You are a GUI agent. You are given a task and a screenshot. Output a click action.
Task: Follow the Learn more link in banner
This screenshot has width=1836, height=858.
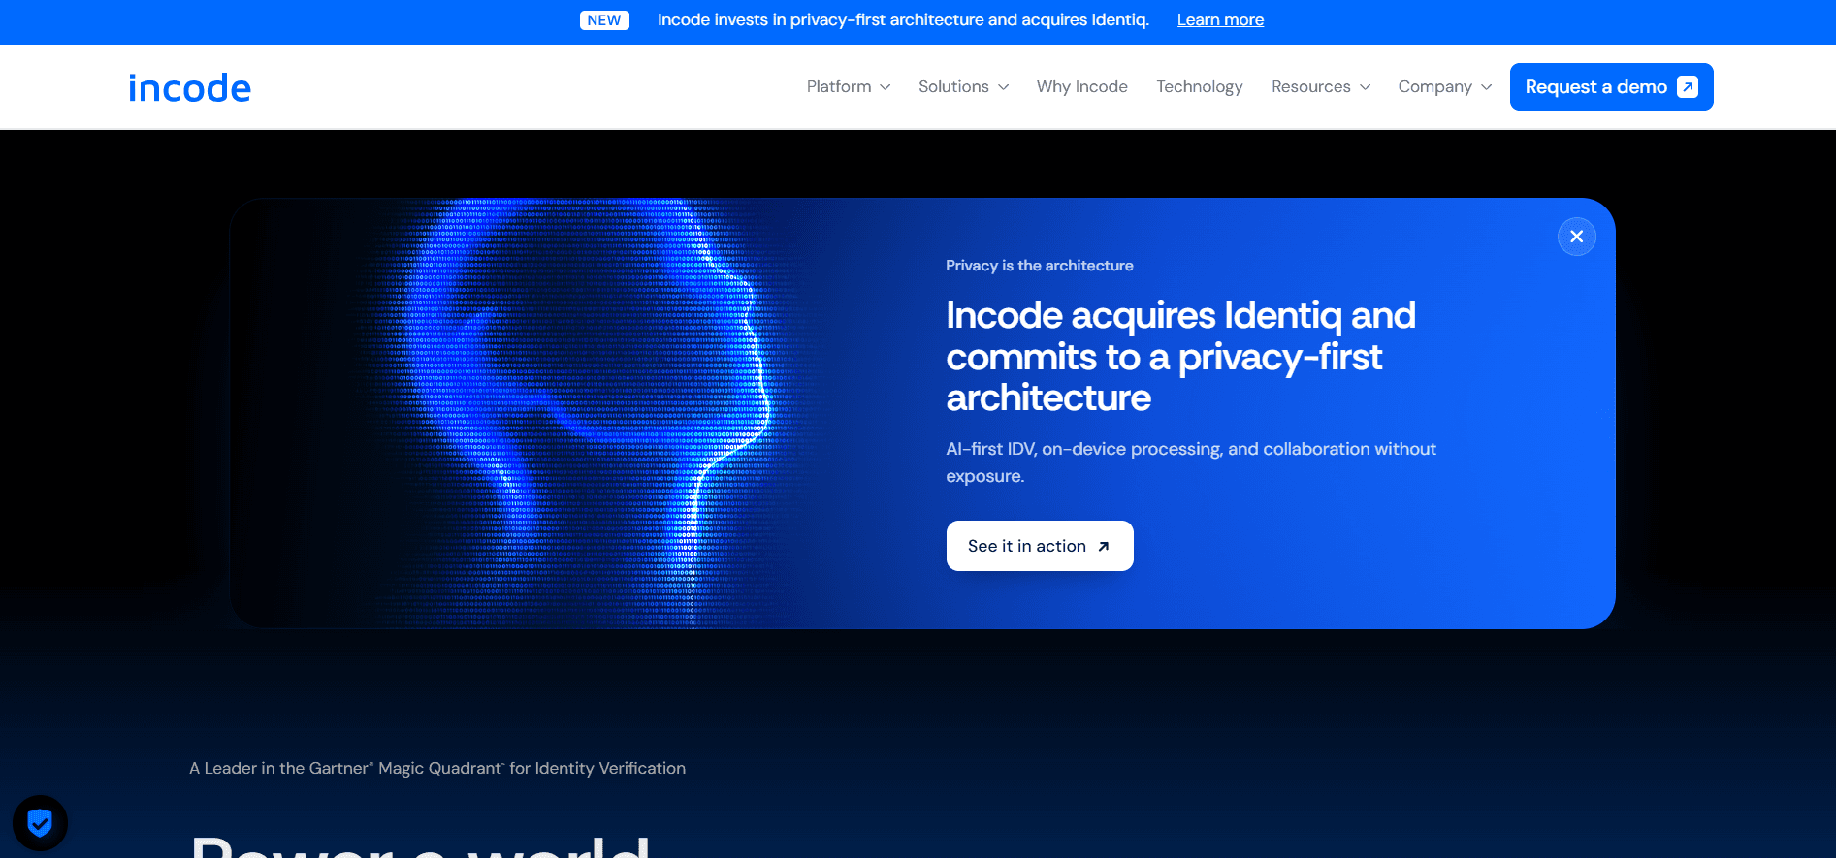pyautogui.click(x=1220, y=20)
